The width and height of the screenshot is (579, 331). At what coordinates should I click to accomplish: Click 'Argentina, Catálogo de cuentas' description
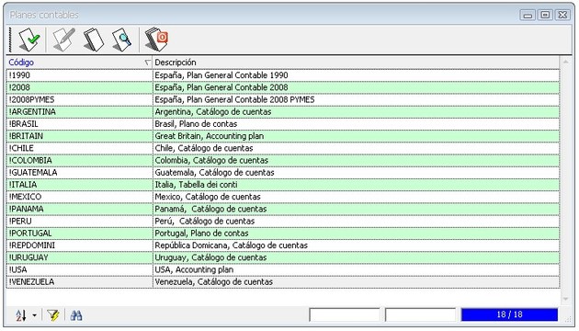click(213, 112)
